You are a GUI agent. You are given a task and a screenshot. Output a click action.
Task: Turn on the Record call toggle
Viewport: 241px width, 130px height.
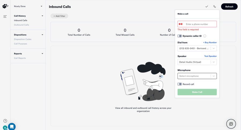pos(179,84)
